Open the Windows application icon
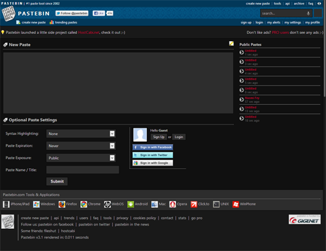The height and width of the screenshot is (251, 326). click(37, 204)
